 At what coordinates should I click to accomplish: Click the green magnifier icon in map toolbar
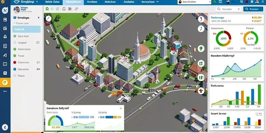(47, 9)
